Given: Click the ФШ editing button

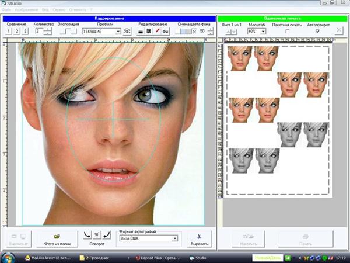Looking at the screenshot, I should tap(166, 31).
